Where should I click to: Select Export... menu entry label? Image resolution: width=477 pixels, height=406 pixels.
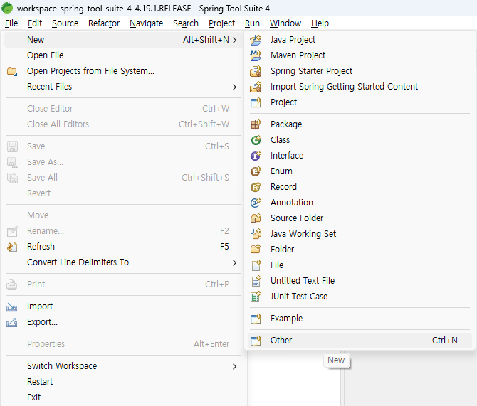point(42,322)
